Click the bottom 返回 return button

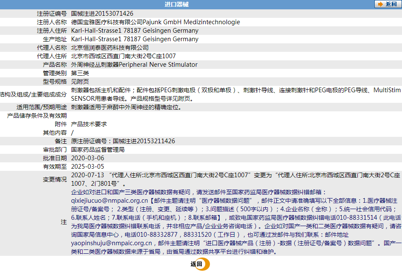point(198,263)
